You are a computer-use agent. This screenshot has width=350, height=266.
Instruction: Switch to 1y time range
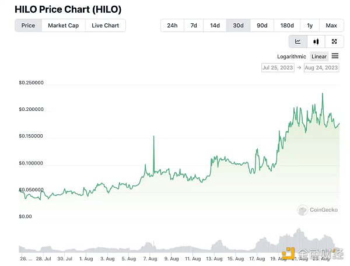click(310, 26)
